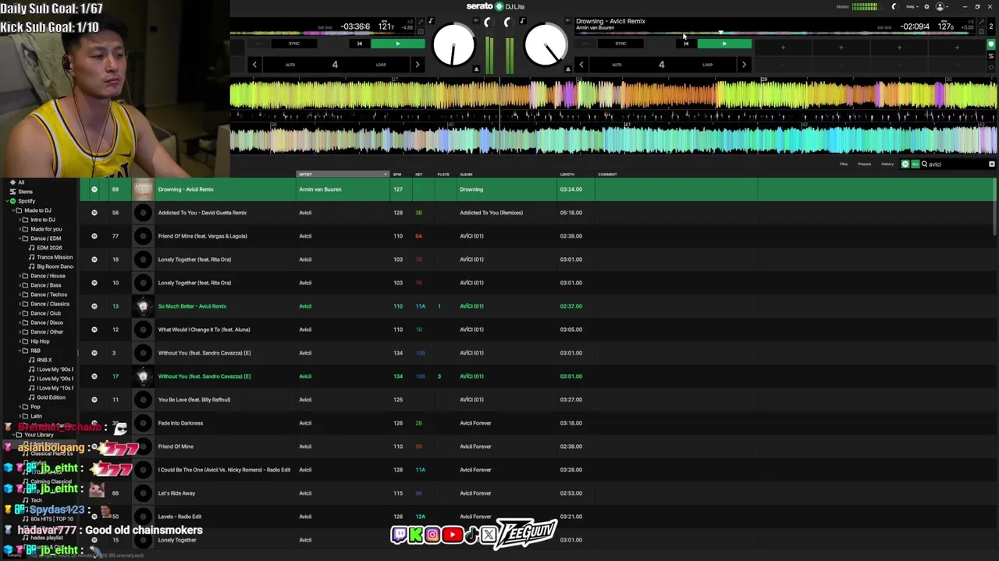The height and width of the screenshot is (561, 999).
Task: Halve loop length on left deck
Action: pyautogui.click(x=254, y=65)
